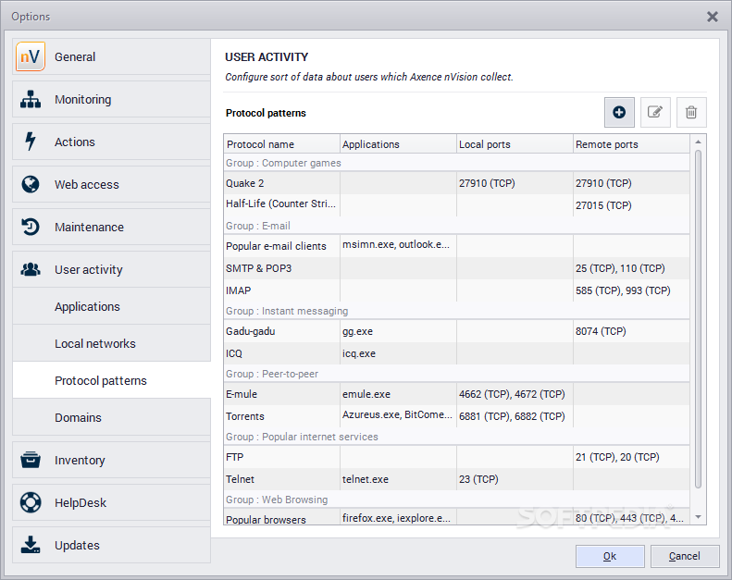
Task: Collapse the Peer-to-peer group row
Action: [456, 374]
